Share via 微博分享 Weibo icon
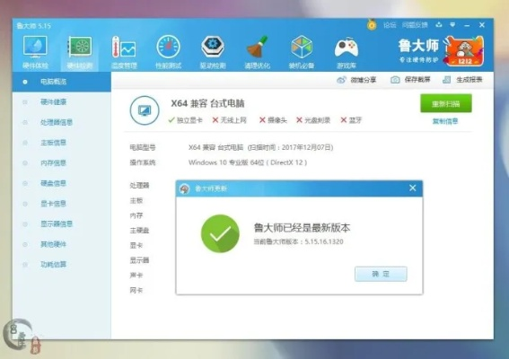This screenshot has height=359, width=509. [x=341, y=80]
